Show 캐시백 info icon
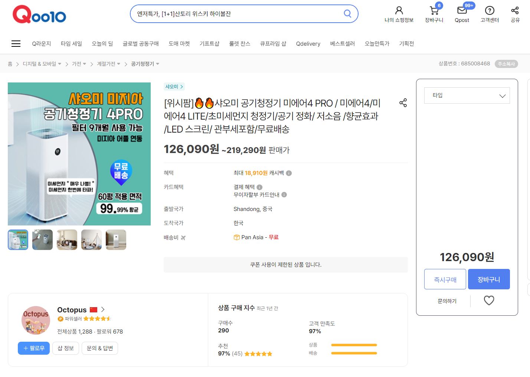 tap(289, 173)
